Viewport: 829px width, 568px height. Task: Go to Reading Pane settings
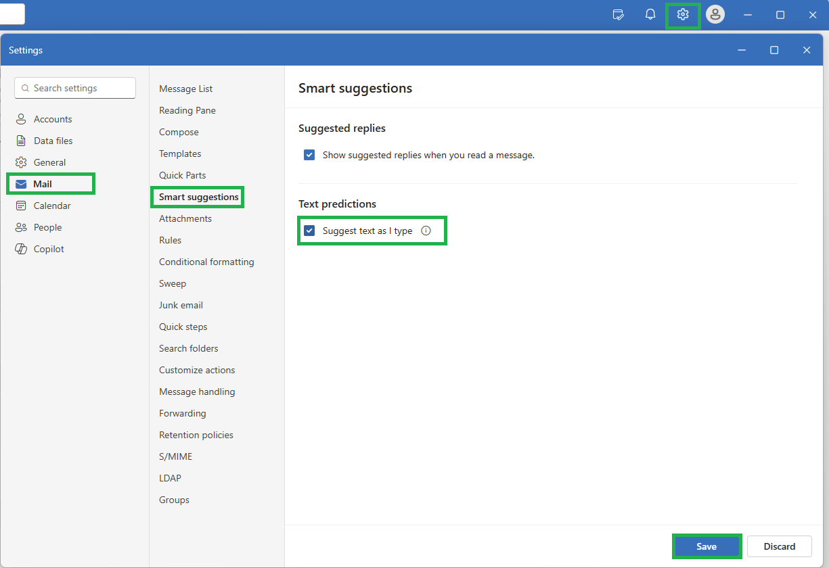click(x=187, y=110)
